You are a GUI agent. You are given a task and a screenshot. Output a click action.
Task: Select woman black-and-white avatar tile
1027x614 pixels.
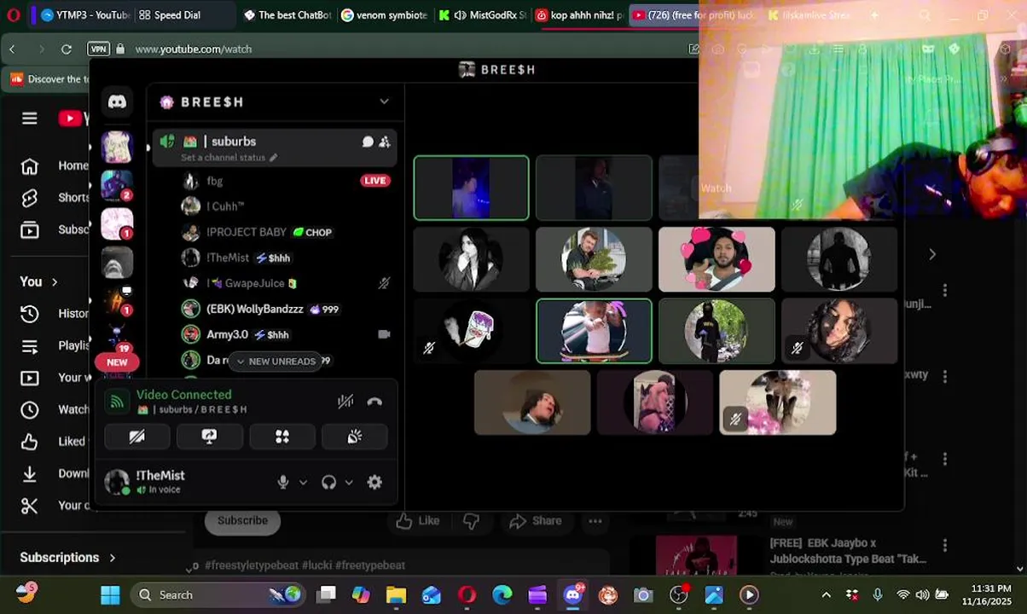coord(471,259)
